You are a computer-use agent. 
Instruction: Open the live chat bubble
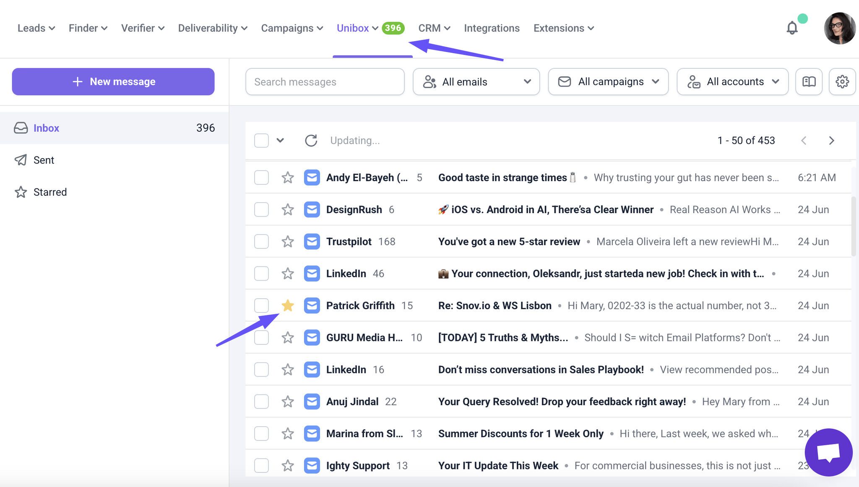coord(828,452)
